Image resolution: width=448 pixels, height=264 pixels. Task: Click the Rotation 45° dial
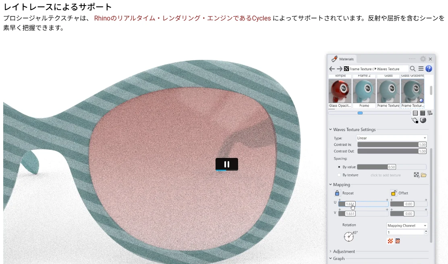pyautogui.click(x=348, y=237)
